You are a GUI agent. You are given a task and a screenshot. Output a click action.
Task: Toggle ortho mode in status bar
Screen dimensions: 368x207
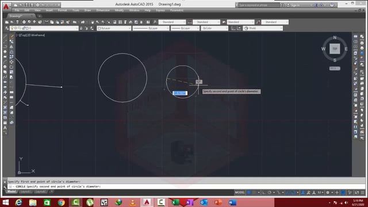tap(264, 193)
